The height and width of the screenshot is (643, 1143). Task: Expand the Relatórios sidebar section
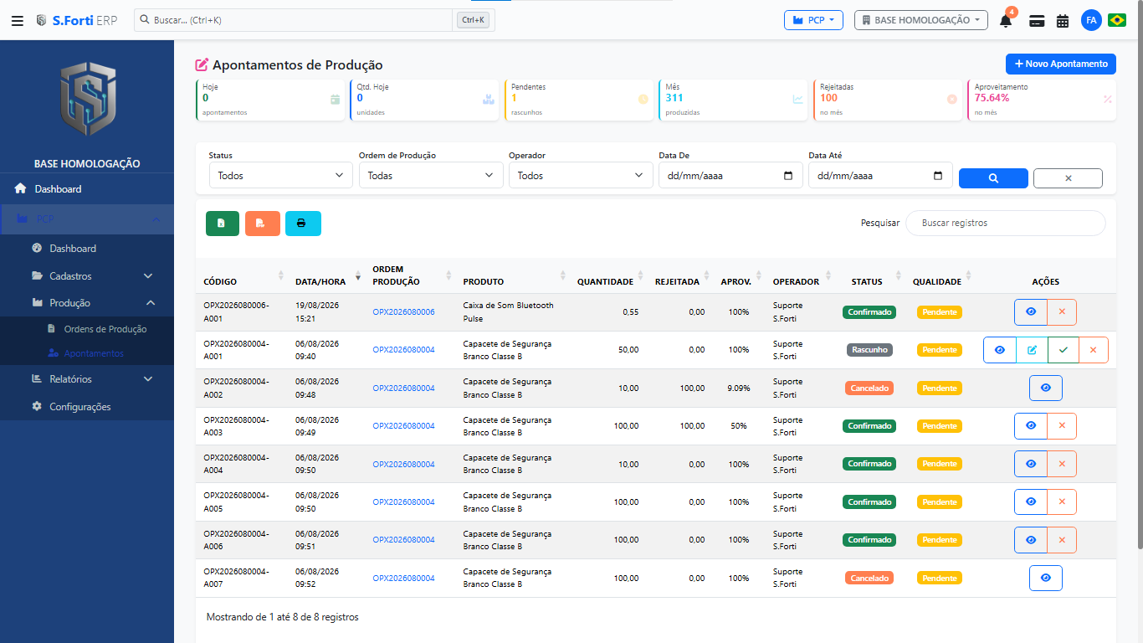87,378
